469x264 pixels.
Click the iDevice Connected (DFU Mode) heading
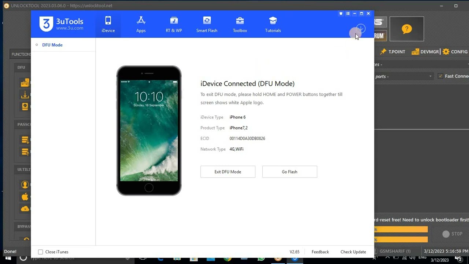247,84
